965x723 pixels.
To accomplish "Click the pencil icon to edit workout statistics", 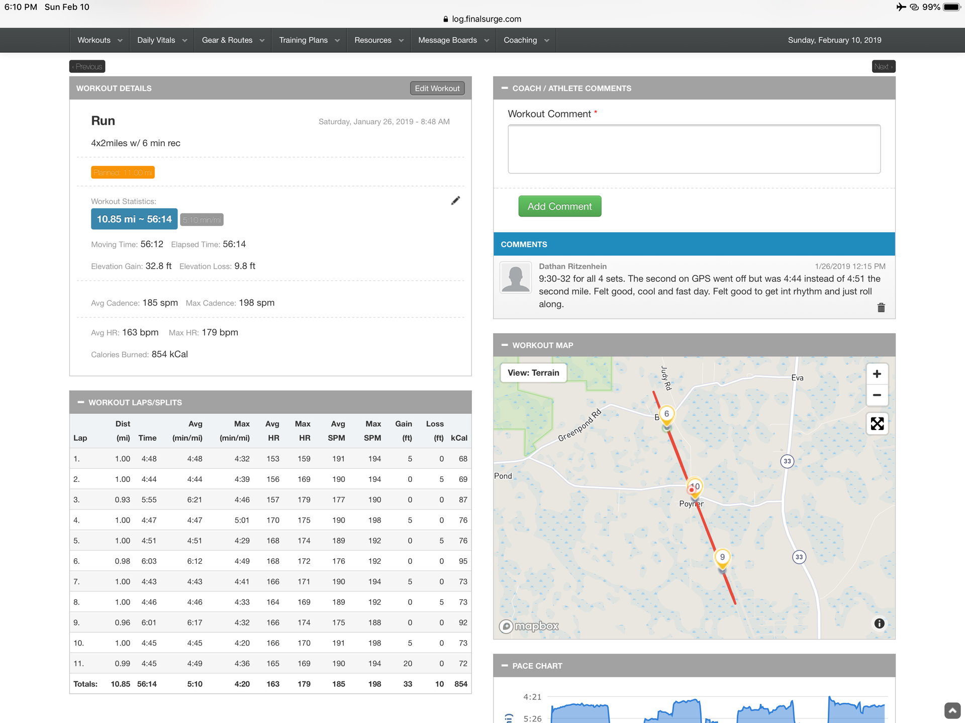I will pos(455,201).
